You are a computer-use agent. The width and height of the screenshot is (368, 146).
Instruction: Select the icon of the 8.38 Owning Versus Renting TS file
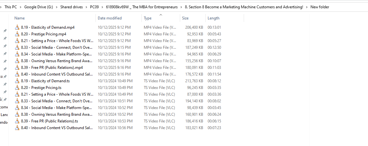pyautogui.click(x=17, y=114)
